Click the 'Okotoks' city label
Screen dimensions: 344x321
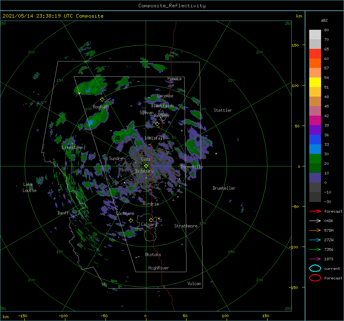[153, 255]
